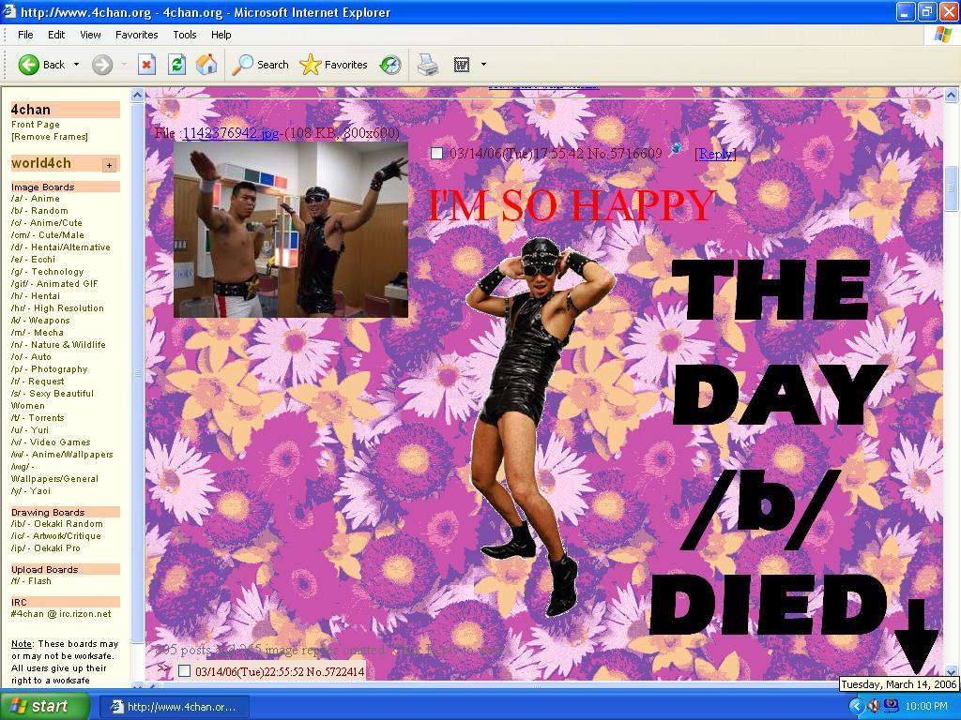Open /ib/ - Oekaki Random board
Viewport: 961px width, 720px height.
click(x=57, y=524)
